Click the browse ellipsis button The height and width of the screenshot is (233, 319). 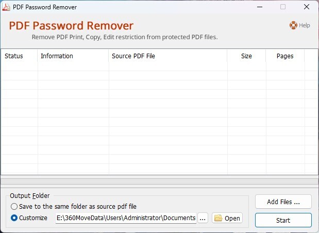point(203,218)
